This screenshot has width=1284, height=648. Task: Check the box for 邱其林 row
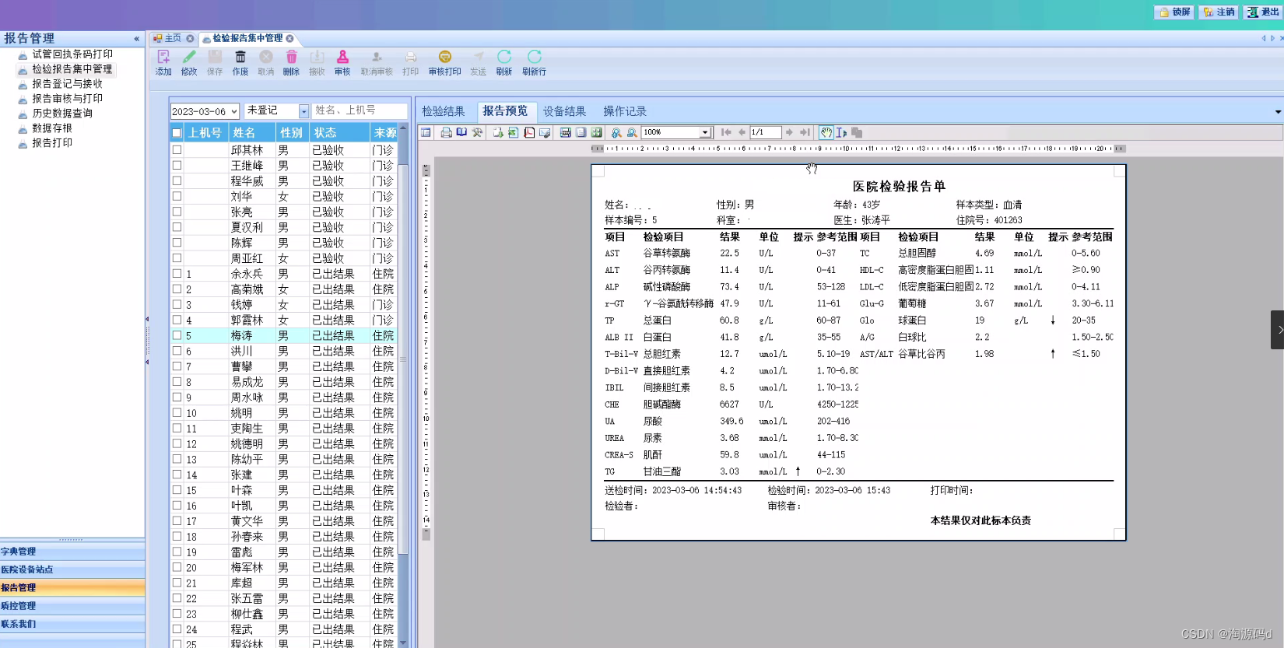point(177,149)
